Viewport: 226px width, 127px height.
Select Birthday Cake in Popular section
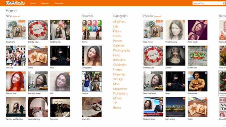(x=153, y=56)
